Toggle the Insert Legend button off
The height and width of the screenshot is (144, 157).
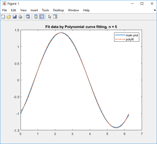[42, 17]
